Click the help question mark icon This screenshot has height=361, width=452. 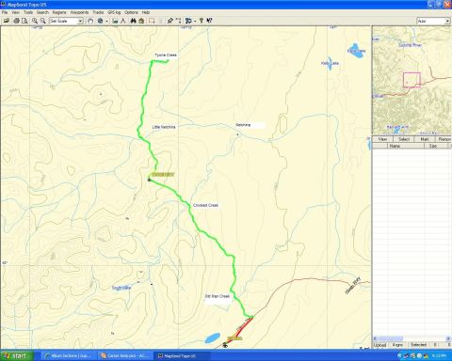point(202,21)
